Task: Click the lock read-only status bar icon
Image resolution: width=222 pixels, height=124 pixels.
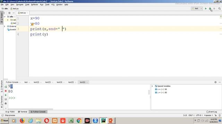Action: pos(216,115)
